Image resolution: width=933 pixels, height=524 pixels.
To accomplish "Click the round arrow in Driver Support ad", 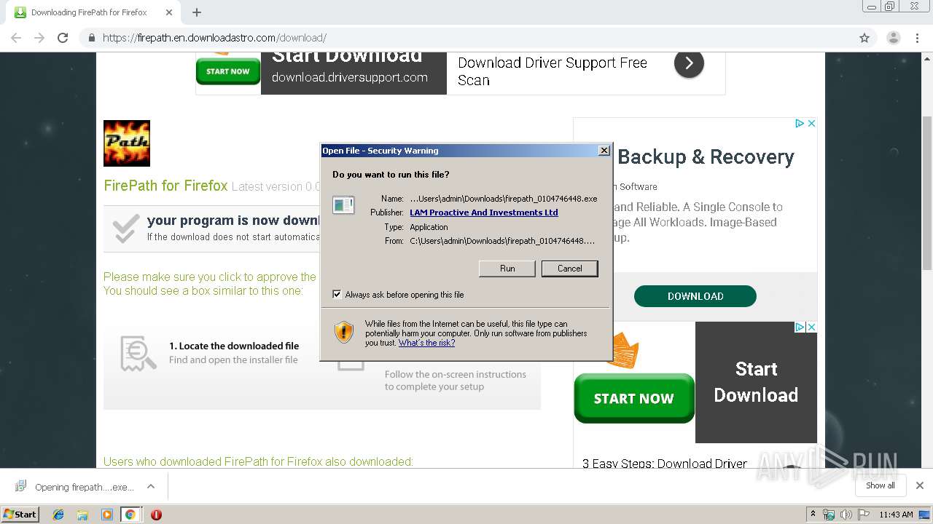I will [689, 63].
